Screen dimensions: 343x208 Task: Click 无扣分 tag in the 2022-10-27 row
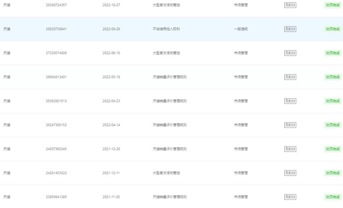[290, 5]
